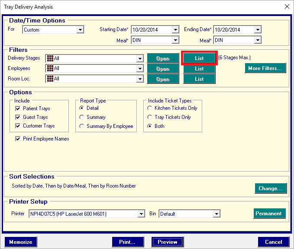Open the Starting Date dropdown calendar
Viewport: 294px width, 249px height.
coord(175,30)
